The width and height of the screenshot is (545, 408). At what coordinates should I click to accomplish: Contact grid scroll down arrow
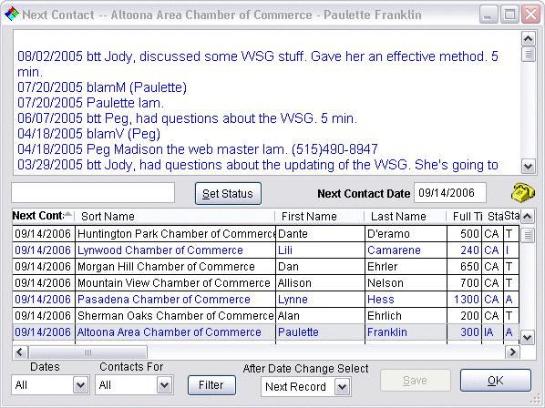pos(528,337)
